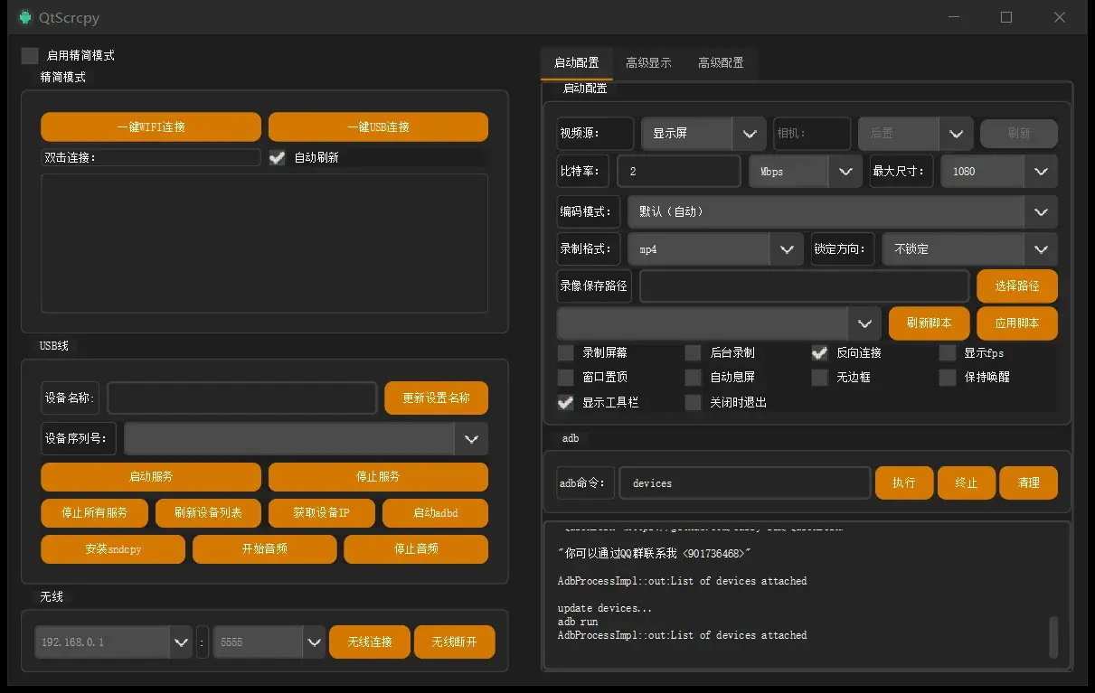This screenshot has height=693, width=1095.
Task: Switch to the 高级显示 tab
Action: [x=648, y=63]
